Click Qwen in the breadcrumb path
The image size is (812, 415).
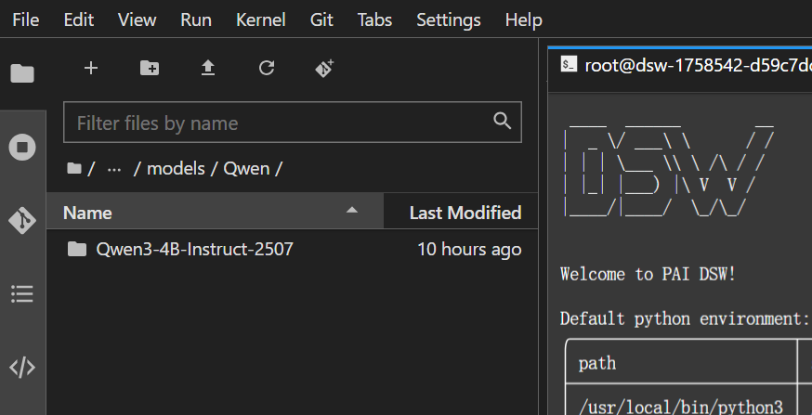(x=246, y=169)
